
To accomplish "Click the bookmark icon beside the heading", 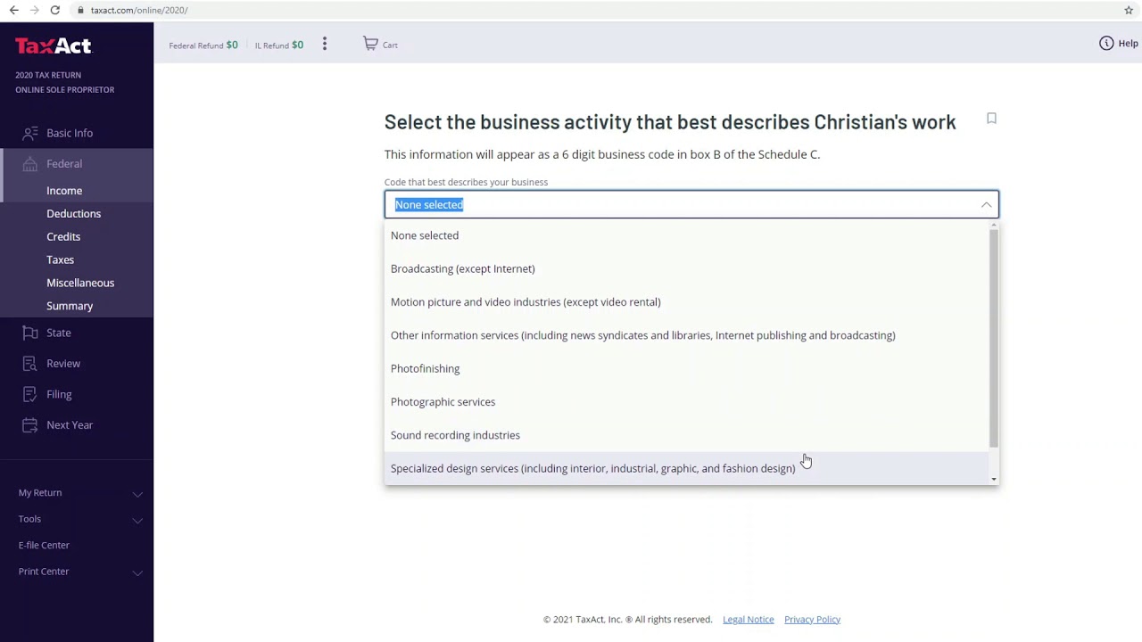I will 991,119.
